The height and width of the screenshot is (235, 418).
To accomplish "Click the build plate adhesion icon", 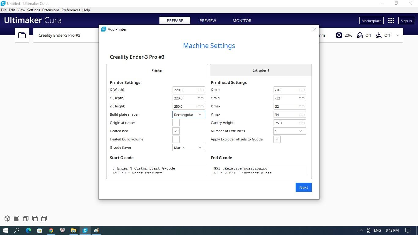I will pyautogui.click(x=379, y=35).
